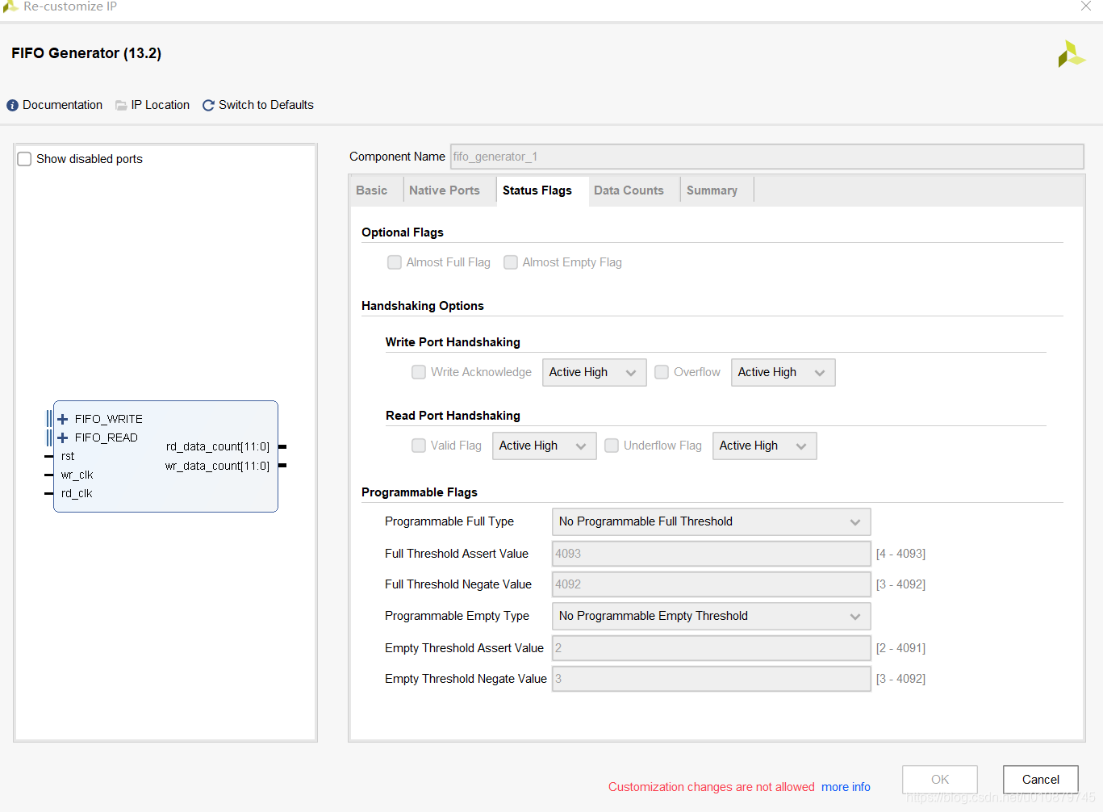Click the Documentation link

coord(63,105)
